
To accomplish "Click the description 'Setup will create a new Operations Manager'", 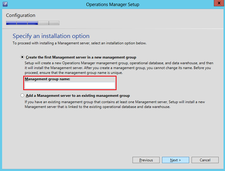I will (119, 68).
